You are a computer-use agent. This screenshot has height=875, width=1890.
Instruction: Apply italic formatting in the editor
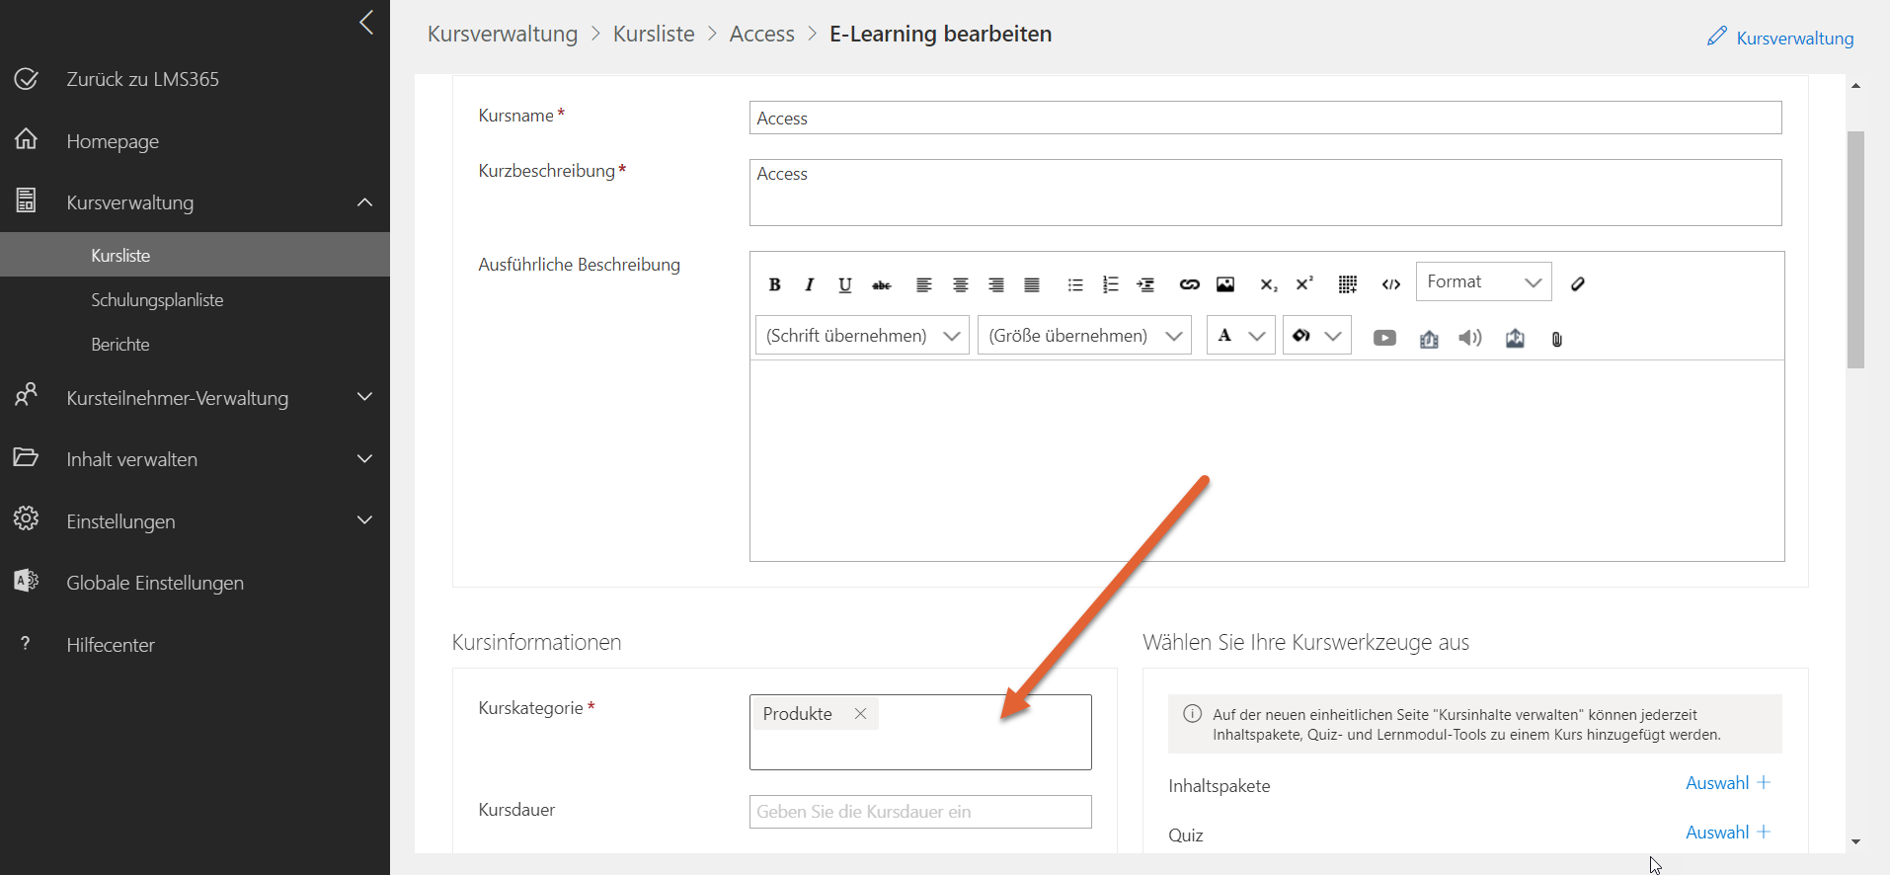point(810,284)
